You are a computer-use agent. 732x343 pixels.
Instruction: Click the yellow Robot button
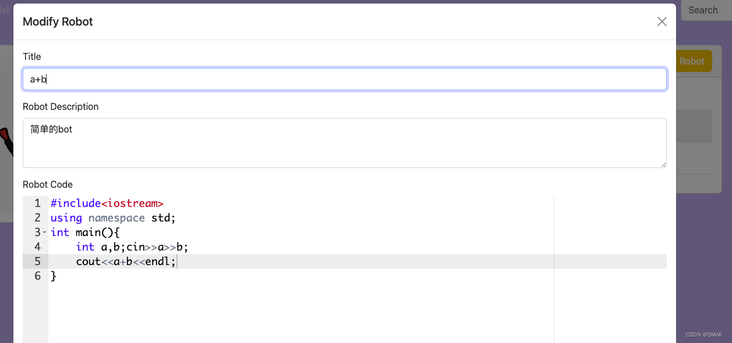692,61
